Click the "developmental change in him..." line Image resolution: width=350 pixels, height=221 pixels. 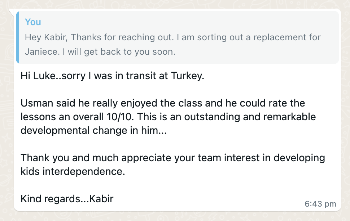click(x=93, y=131)
